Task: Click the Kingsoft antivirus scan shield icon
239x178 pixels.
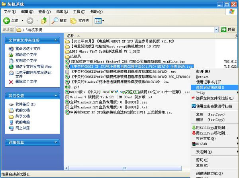Action: (x=194, y=106)
